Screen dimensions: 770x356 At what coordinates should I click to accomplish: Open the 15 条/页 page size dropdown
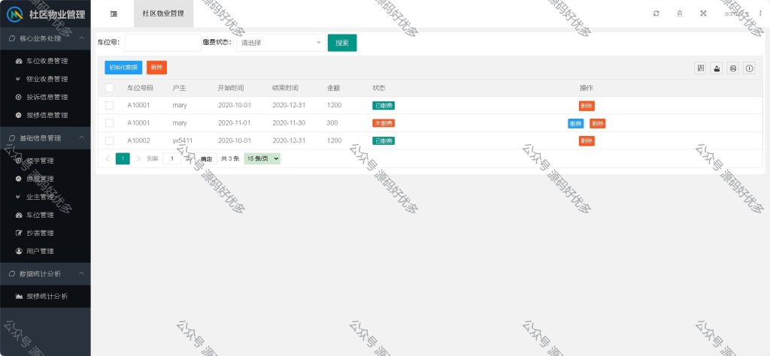262,158
